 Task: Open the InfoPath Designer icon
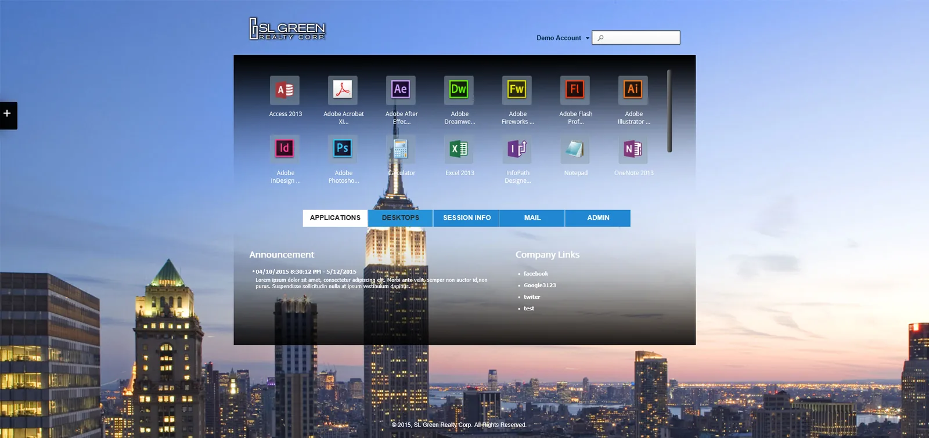point(517,150)
